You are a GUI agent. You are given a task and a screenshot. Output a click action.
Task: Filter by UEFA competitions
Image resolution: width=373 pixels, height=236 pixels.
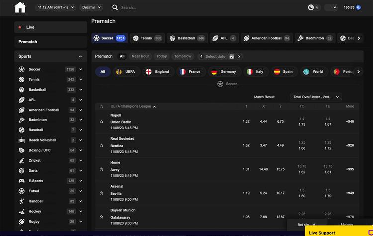coord(126,72)
